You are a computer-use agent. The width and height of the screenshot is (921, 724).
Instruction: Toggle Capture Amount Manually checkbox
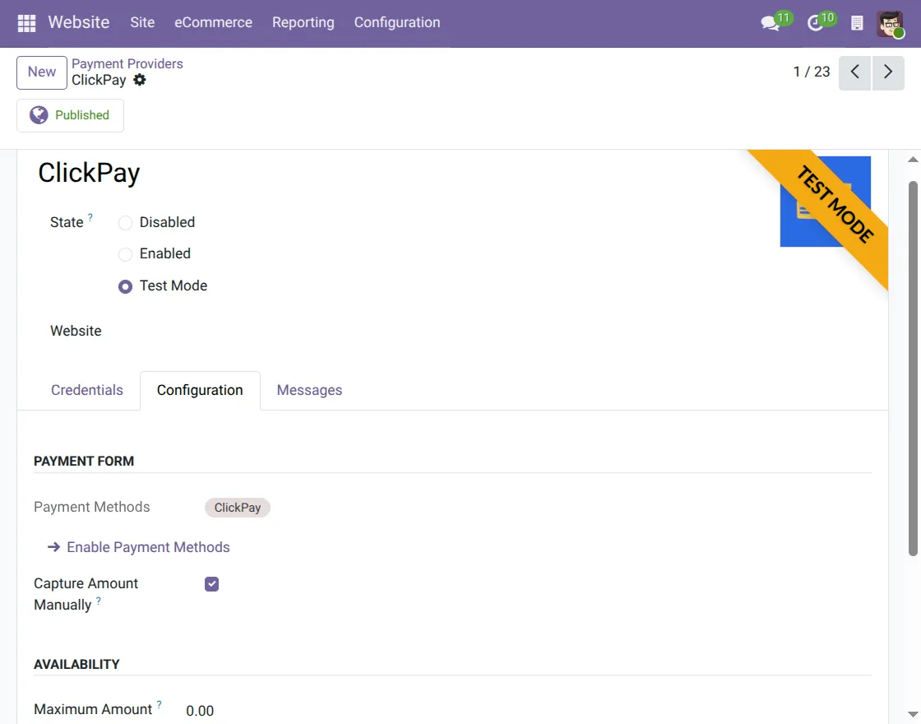pos(211,583)
